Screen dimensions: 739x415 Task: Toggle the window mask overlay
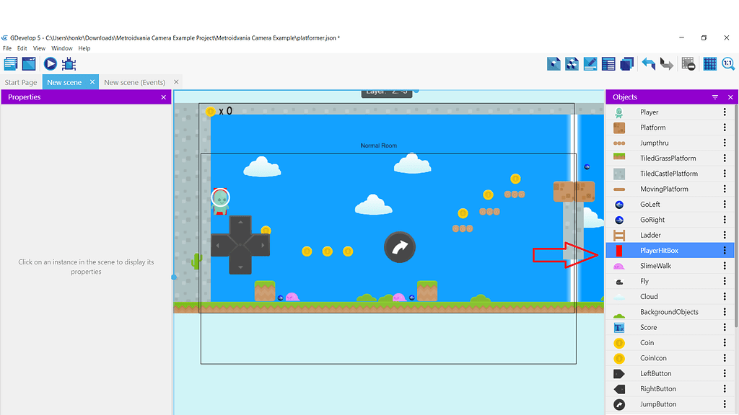(689, 63)
